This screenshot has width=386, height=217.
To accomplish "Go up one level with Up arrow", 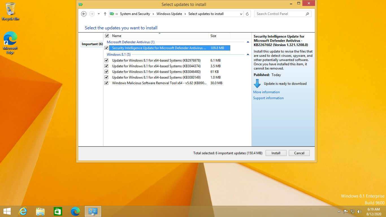I will [105, 14].
